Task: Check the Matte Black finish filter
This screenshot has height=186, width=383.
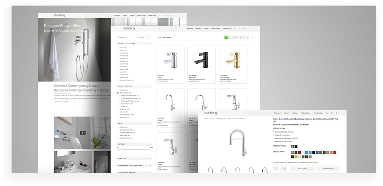Action: tap(118, 135)
